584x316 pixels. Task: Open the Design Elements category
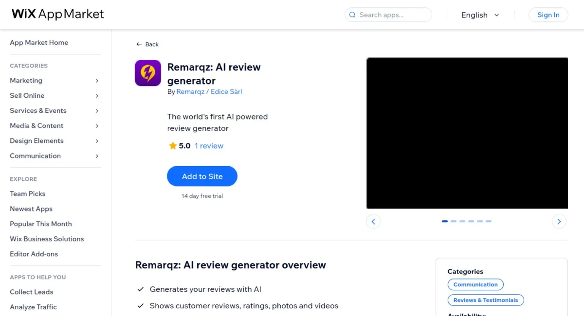36,140
